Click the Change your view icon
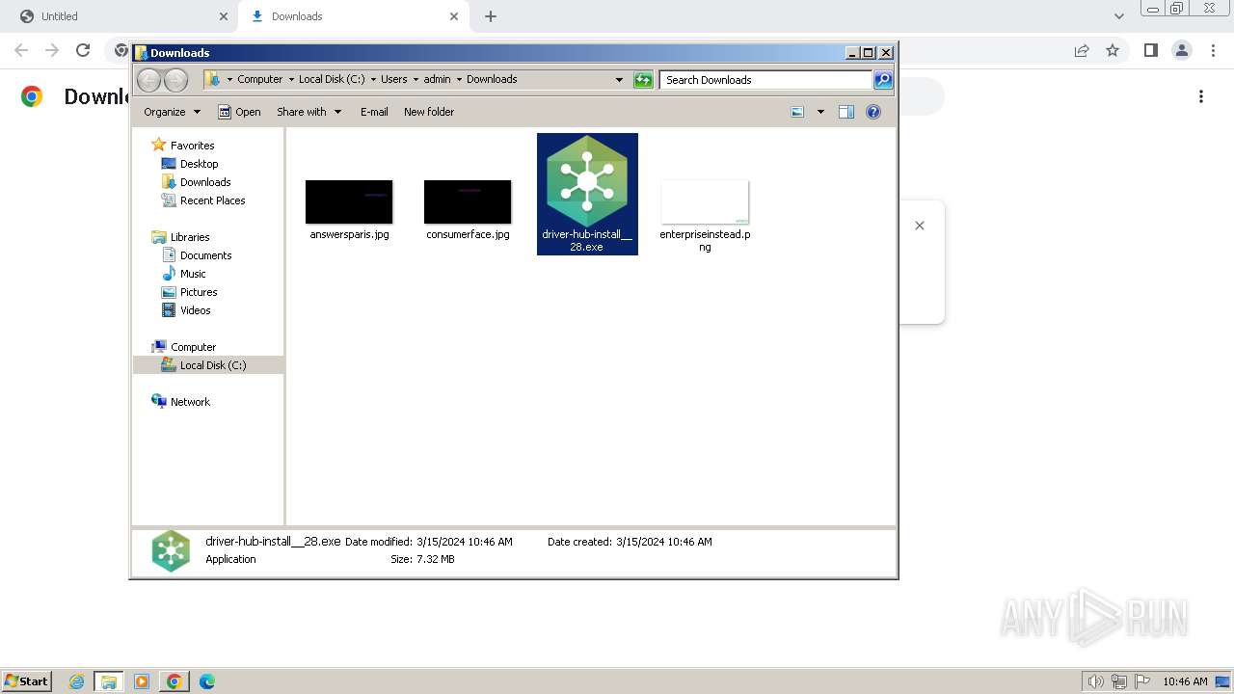Image resolution: width=1234 pixels, height=694 pixels. tap(797, 112)
